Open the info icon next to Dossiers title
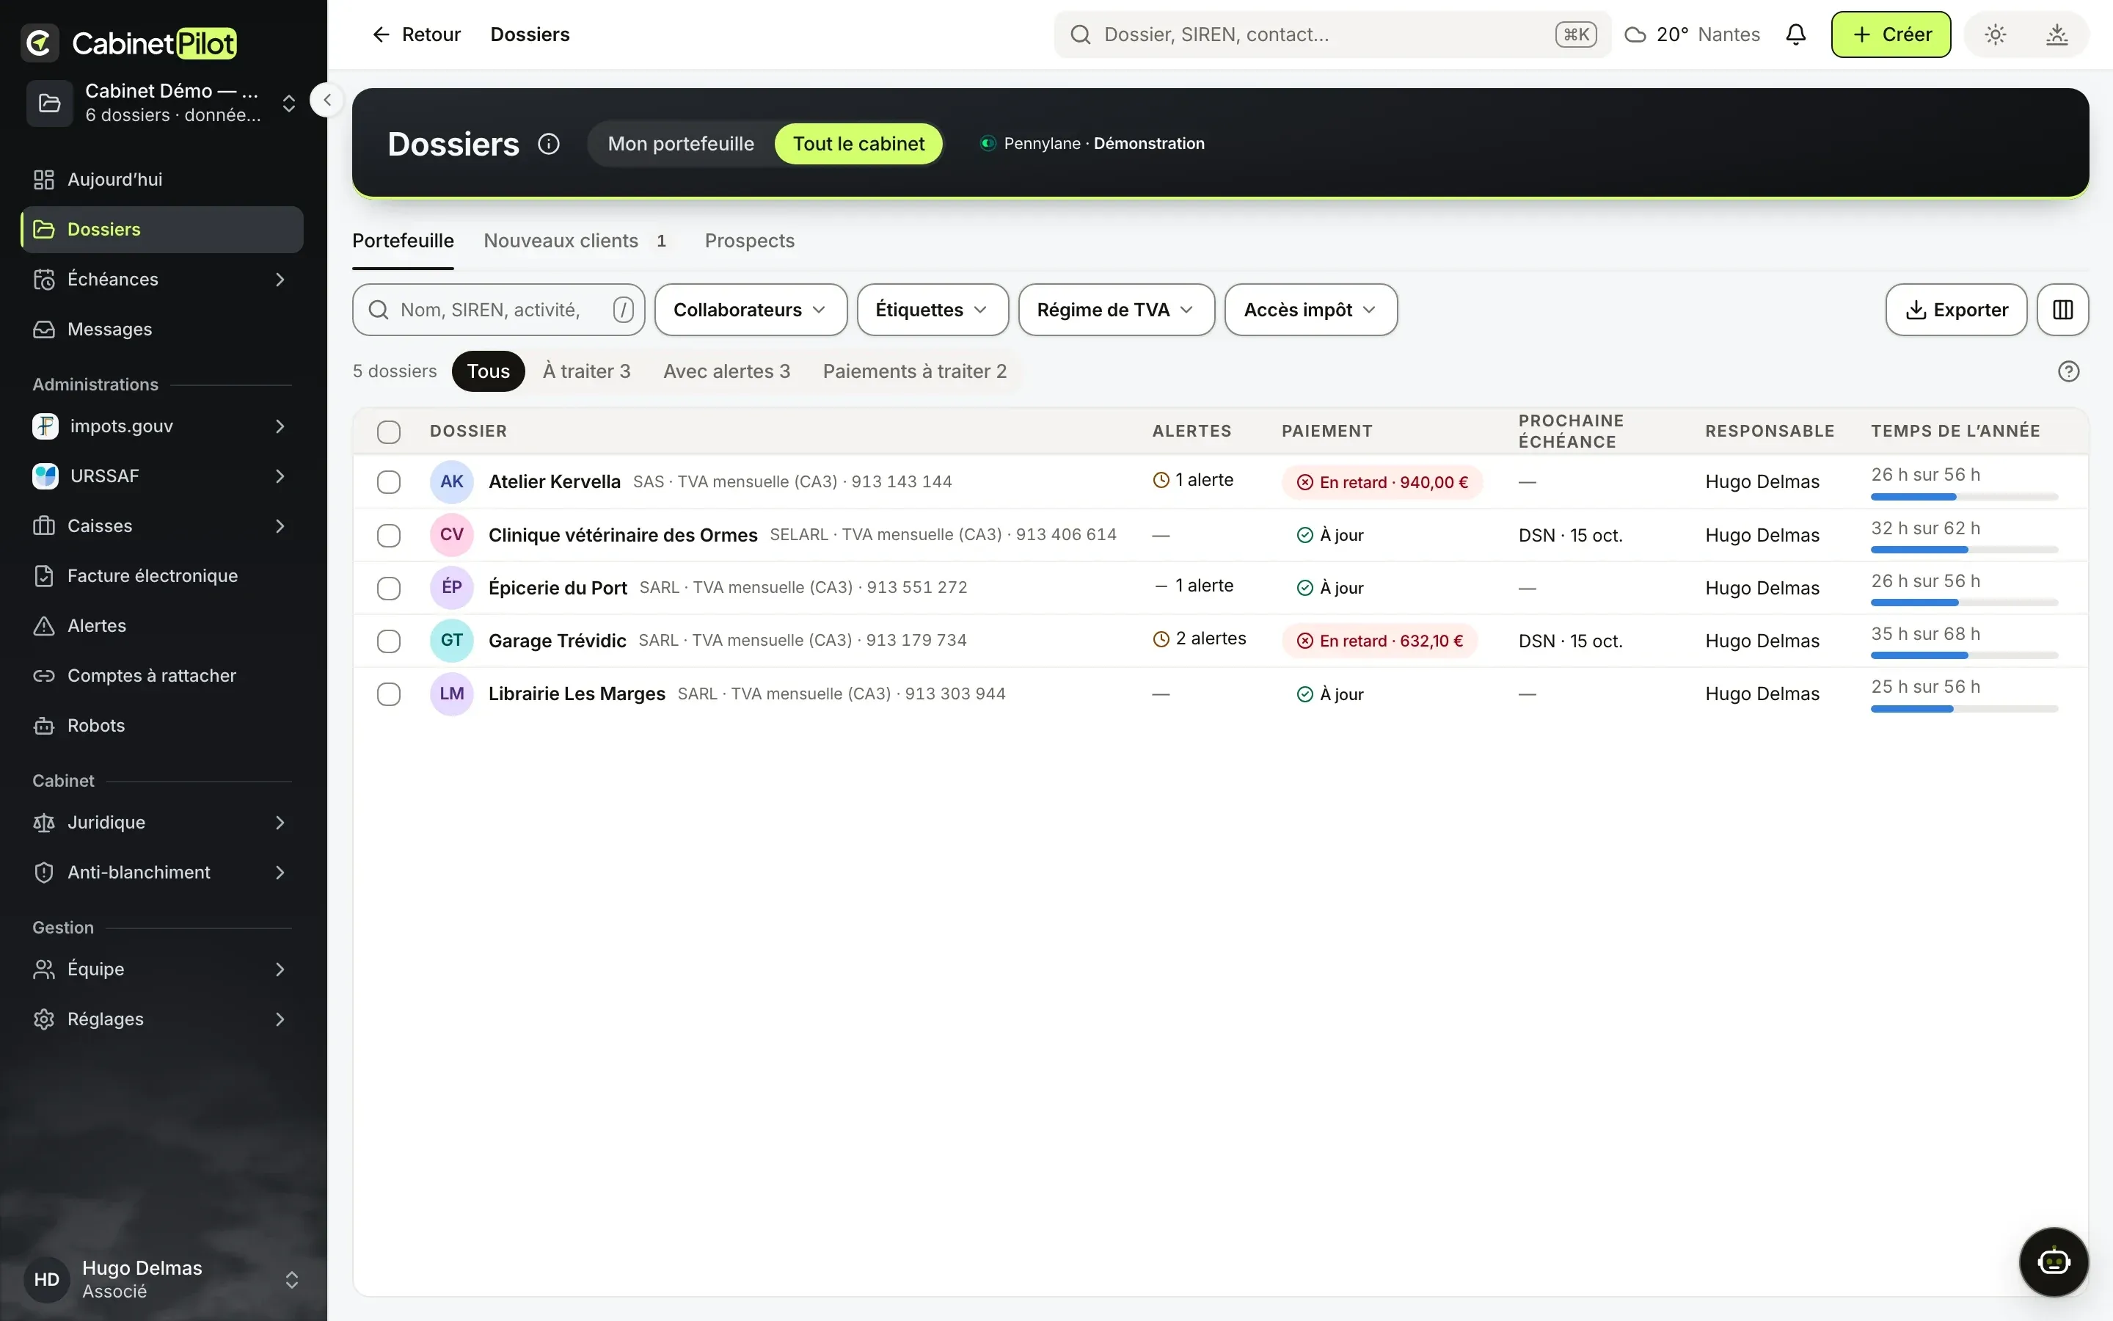The height and width of the screenshot is (1321, 2113). coord(548,143)
